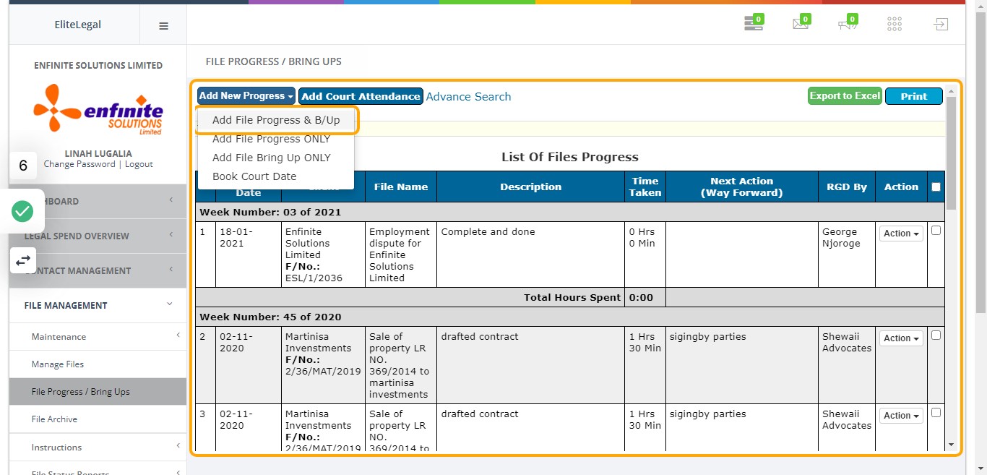Image resolution: width=987 pixels, height=475 pixels.
Task: Click 'Week Number: 45 of 2020' row
Action: pyautogui.click(x=569, y=317)
